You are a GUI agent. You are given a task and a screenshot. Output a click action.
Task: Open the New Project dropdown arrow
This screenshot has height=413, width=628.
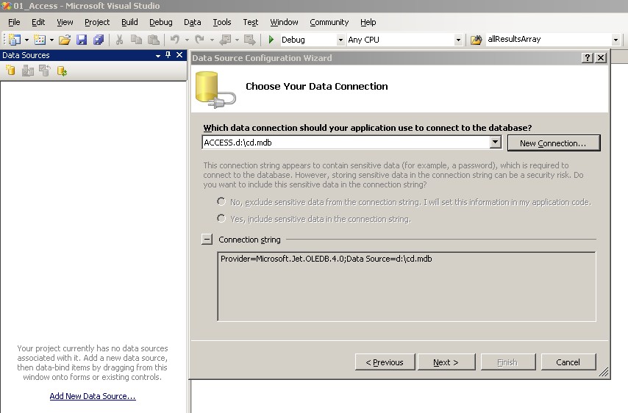[26, 40]
